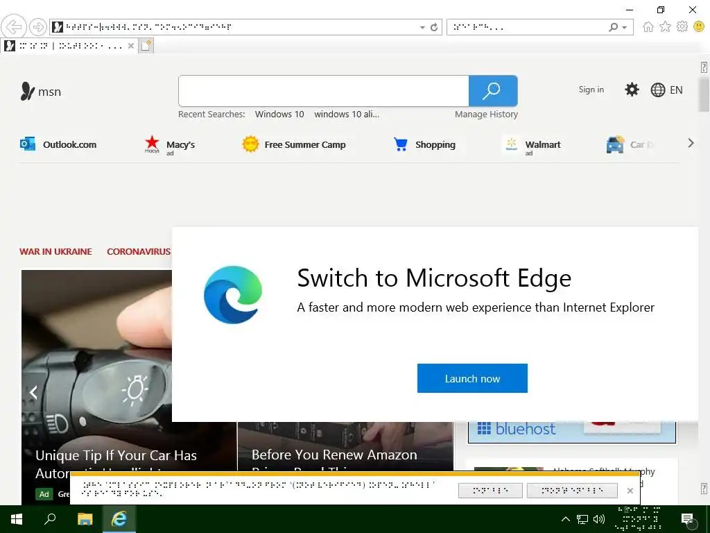
Task: Click the Refresh icon in the address bar
Action: [x=434, y=27]
